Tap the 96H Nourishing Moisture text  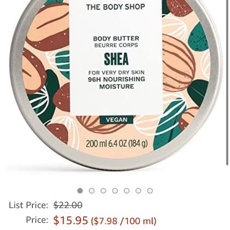(117, 83)
